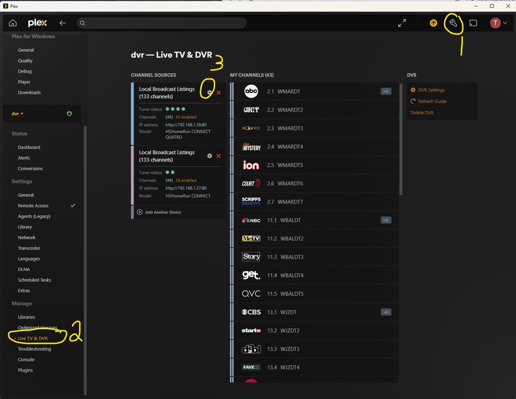
Task: Open Alerts page
Action: tap(24, 158)
